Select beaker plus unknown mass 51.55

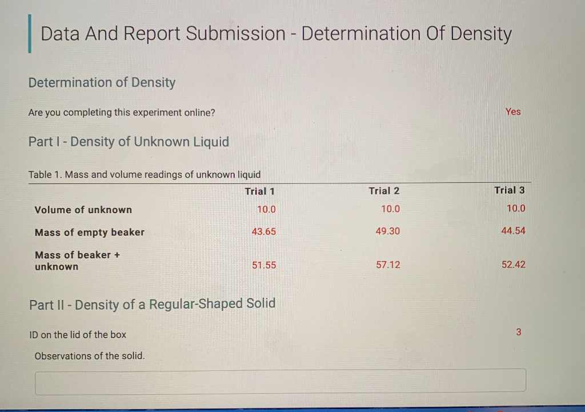pos(264,265)
